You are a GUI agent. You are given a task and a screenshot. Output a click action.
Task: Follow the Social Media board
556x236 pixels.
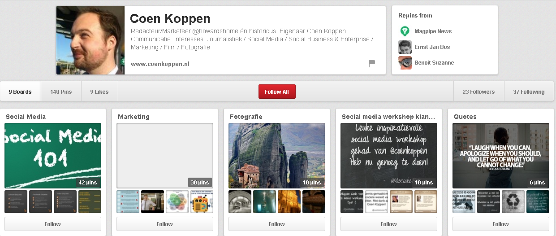pyautogui.click(x=53, y=224)
